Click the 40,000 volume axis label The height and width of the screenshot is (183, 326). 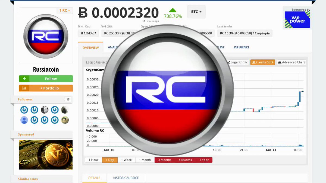coord(92,136)
